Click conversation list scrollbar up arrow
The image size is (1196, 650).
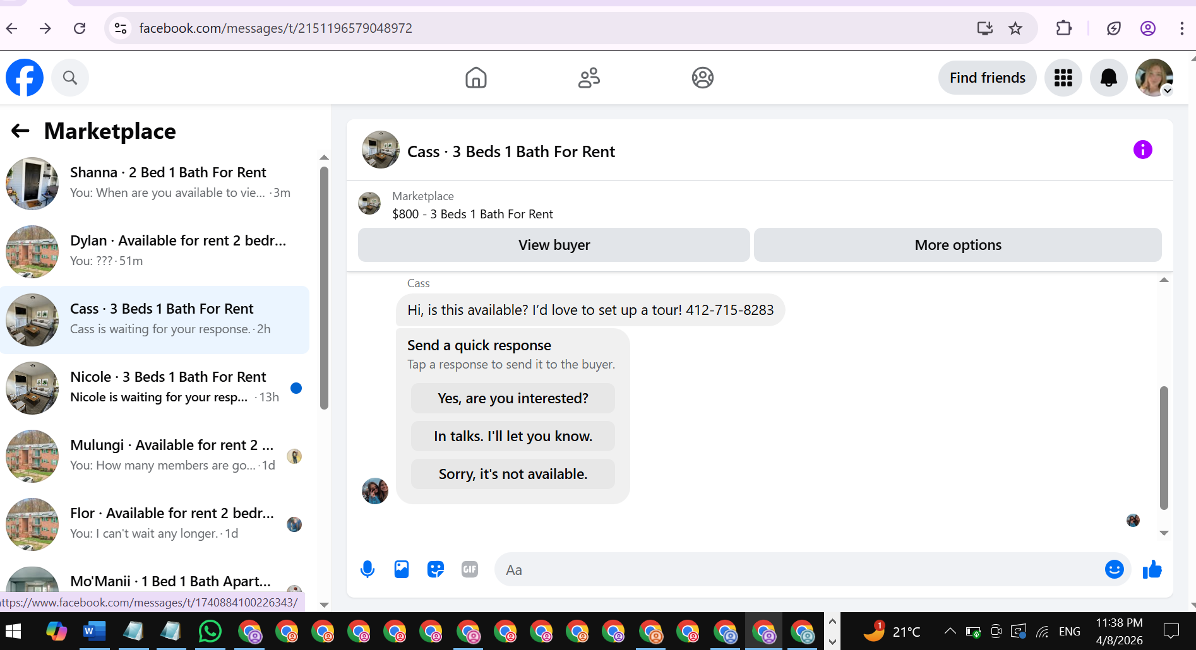coord(324,157)
